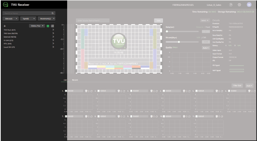
Task: Switch source list to grid view
Action: 48,26
